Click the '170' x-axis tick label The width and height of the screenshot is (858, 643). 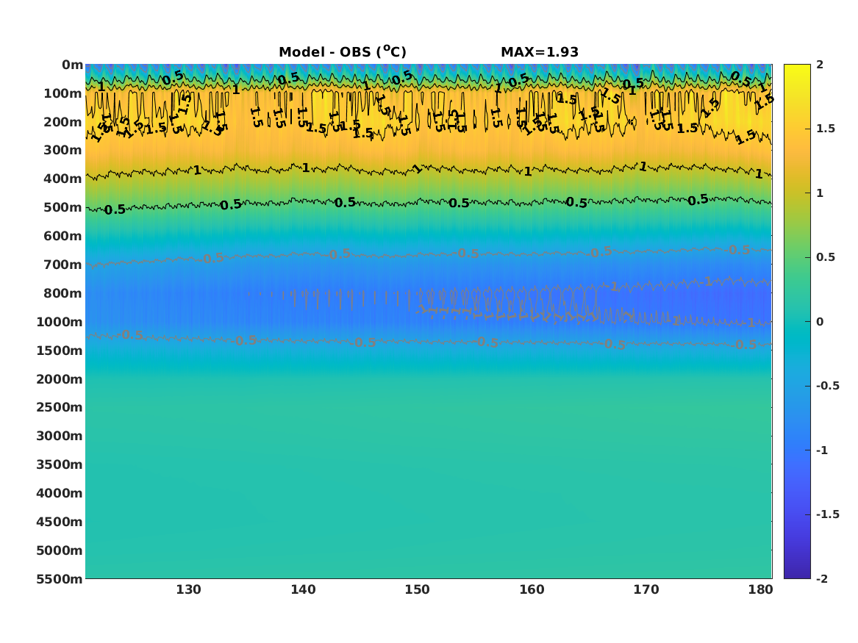coord(646,589)
